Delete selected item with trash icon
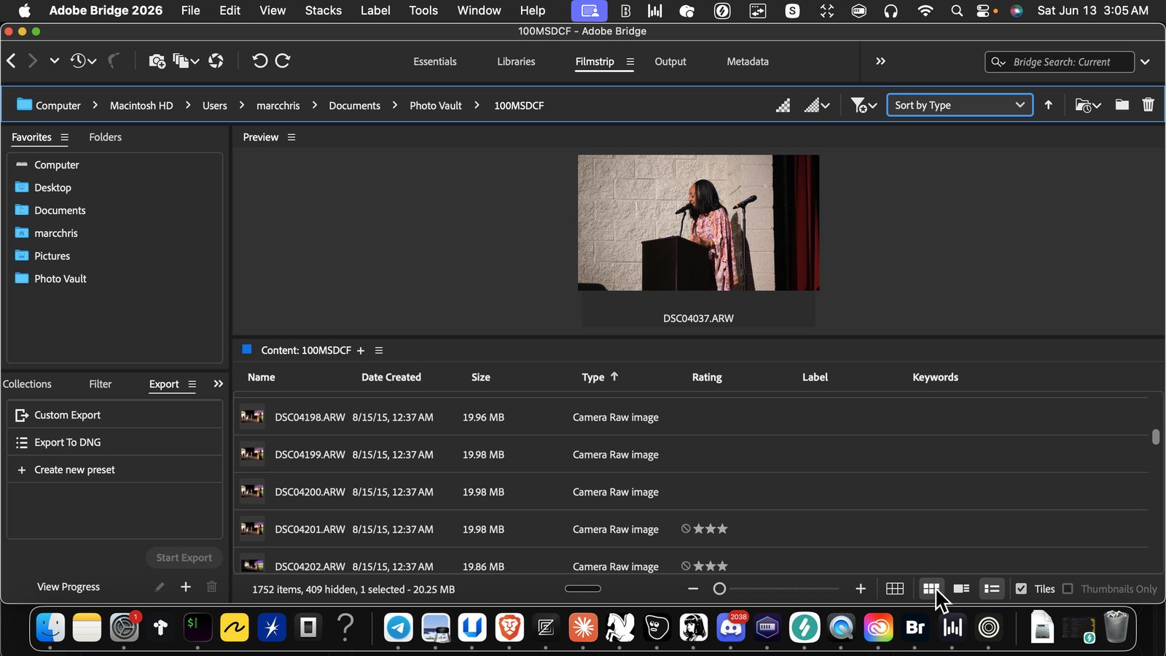This screenshot has height=656, width=1166. pos(1149,105)
